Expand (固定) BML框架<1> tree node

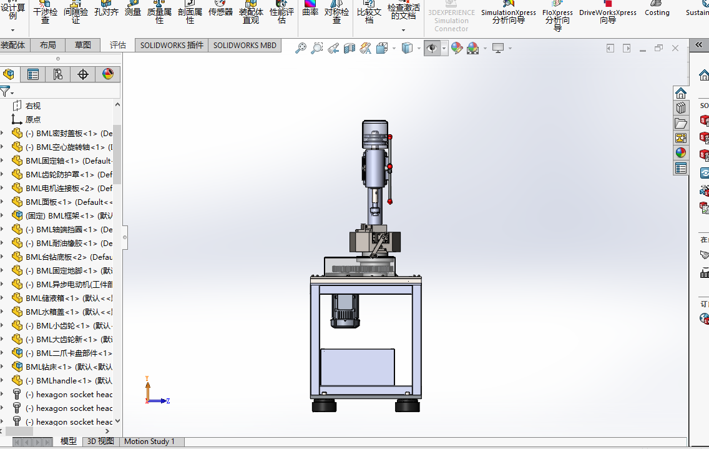tap(2, 216)
